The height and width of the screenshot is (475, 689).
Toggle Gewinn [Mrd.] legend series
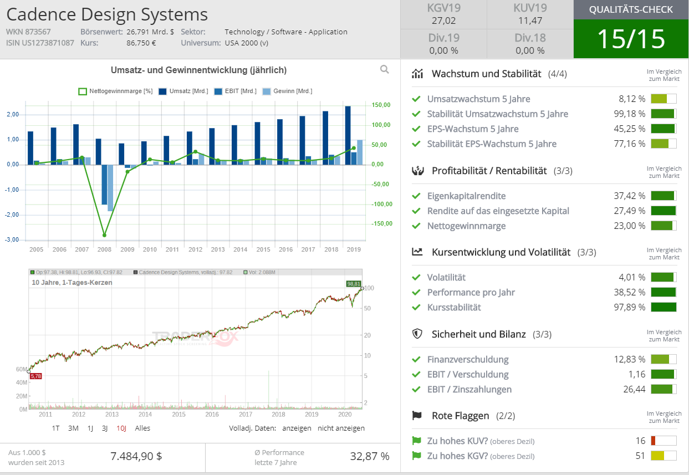click(x=287, y=91)
